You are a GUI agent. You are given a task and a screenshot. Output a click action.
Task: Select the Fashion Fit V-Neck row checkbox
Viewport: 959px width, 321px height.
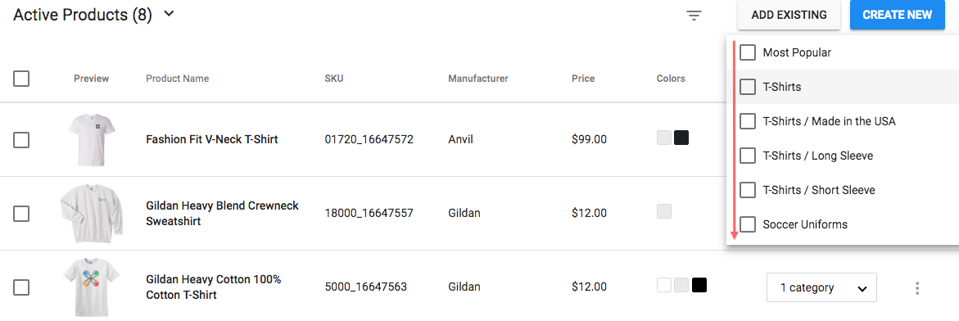click(x=21, y=139)
